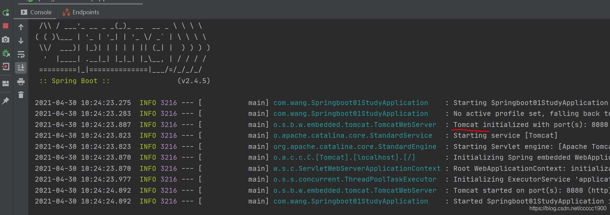Pin the run tab with pin icon
This screenshot has width=610, height=215.
pos(6,101)
